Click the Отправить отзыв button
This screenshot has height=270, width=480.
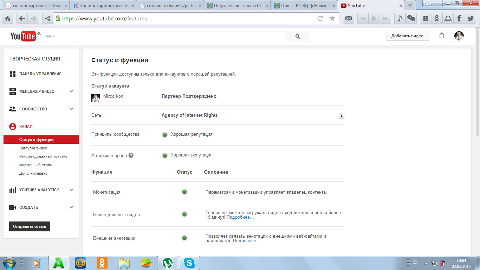tap(30, 226)
